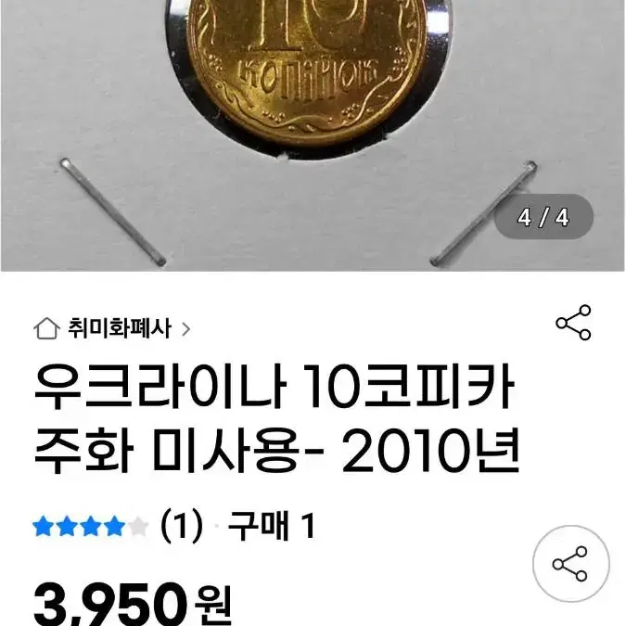This screenshot has width=626, height=626.
Task: Click the gray fifth rating star
Action: click(x=138, y=526)
